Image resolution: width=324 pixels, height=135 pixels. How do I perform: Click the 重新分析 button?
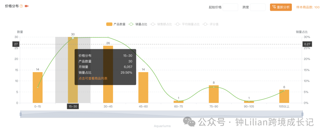click(x=281, y=7)
